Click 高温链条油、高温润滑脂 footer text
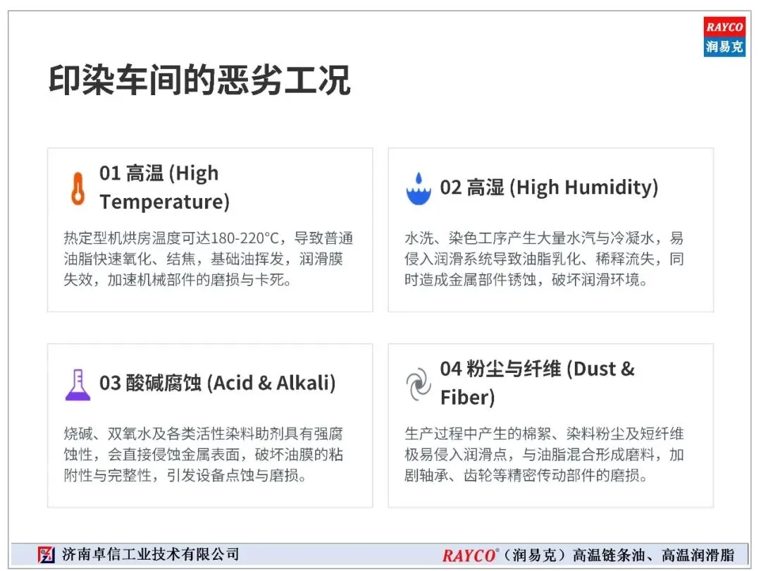Image resolution: width=761 pixels, height=571 pixels. pos(653,555)
